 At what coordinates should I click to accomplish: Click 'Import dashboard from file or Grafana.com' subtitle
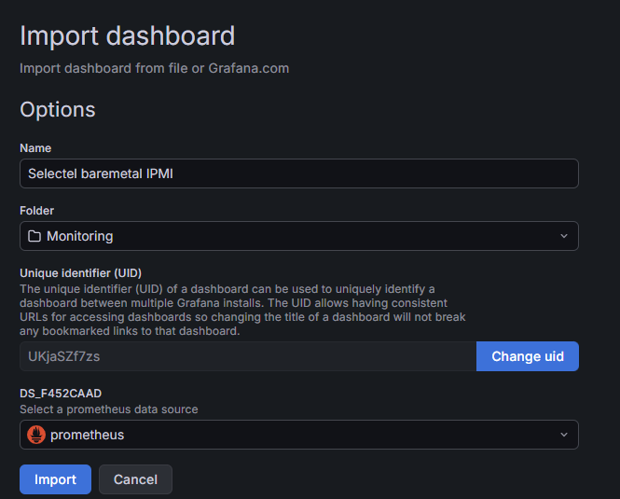pyautogui.click(x=154, y=68)
